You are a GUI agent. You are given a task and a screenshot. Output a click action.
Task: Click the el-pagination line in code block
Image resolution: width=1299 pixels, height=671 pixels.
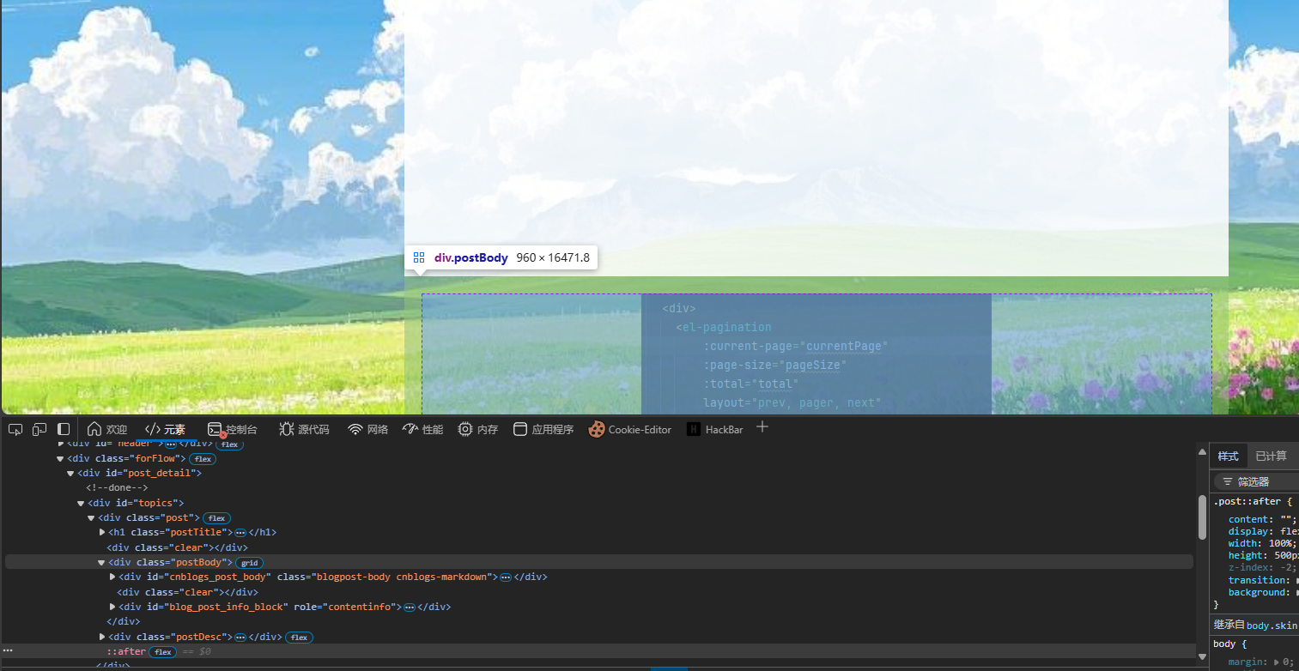coord(724,327)
